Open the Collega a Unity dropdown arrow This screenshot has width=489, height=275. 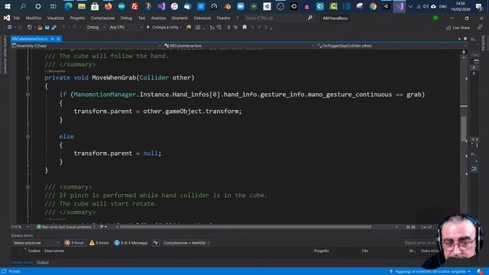click(x=181, y=27)
